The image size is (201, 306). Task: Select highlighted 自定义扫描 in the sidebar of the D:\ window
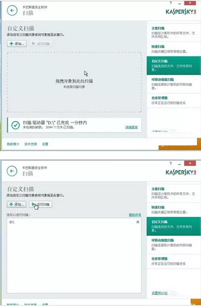pyautogui.click(x=174, y=226)
